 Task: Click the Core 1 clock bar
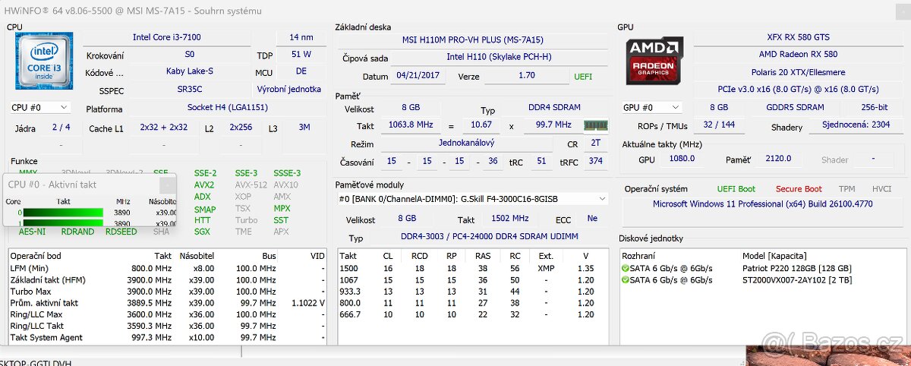[62, 224]
